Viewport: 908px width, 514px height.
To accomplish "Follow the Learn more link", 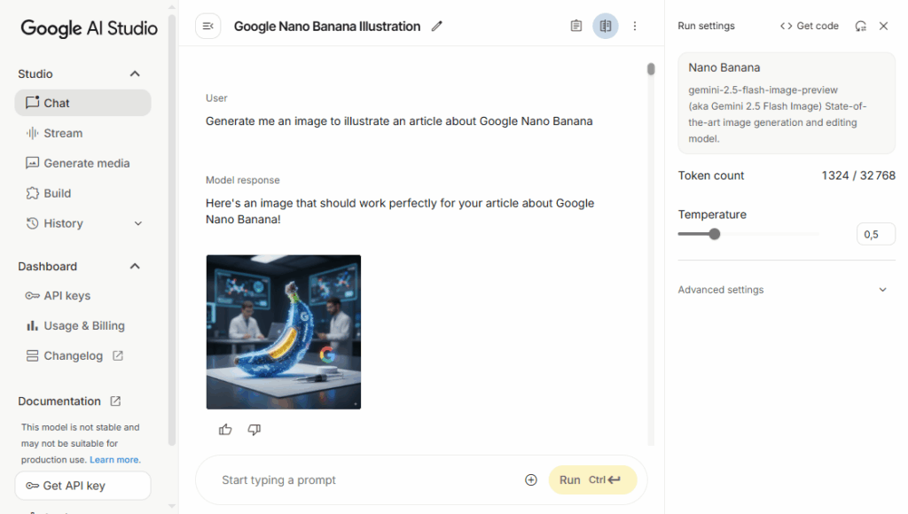I will (x=113, y=460).
